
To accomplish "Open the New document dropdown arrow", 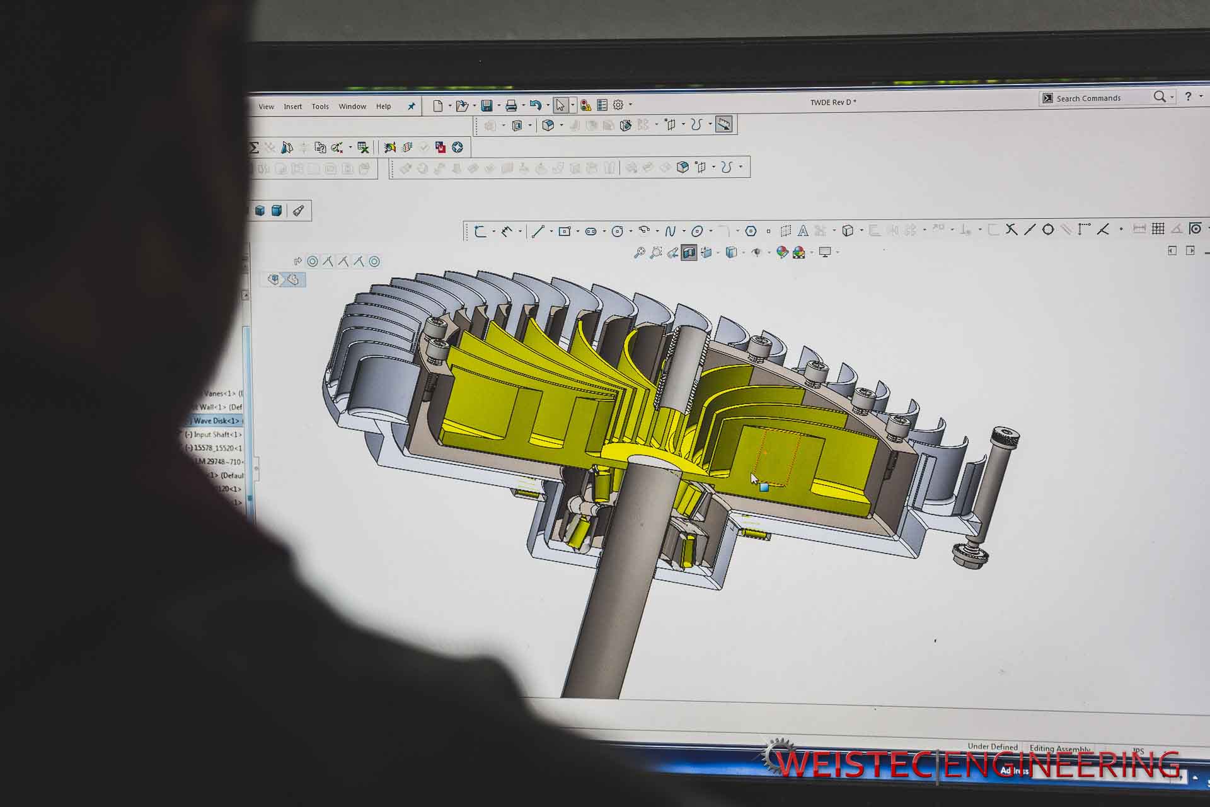I will coord(449,106).
